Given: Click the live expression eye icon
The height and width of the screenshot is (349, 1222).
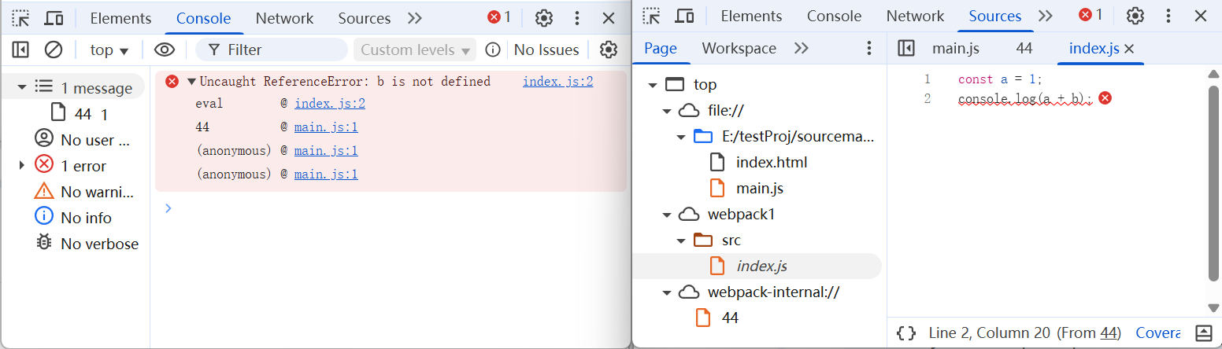Looking at the screenshot, I should point(164,50).
